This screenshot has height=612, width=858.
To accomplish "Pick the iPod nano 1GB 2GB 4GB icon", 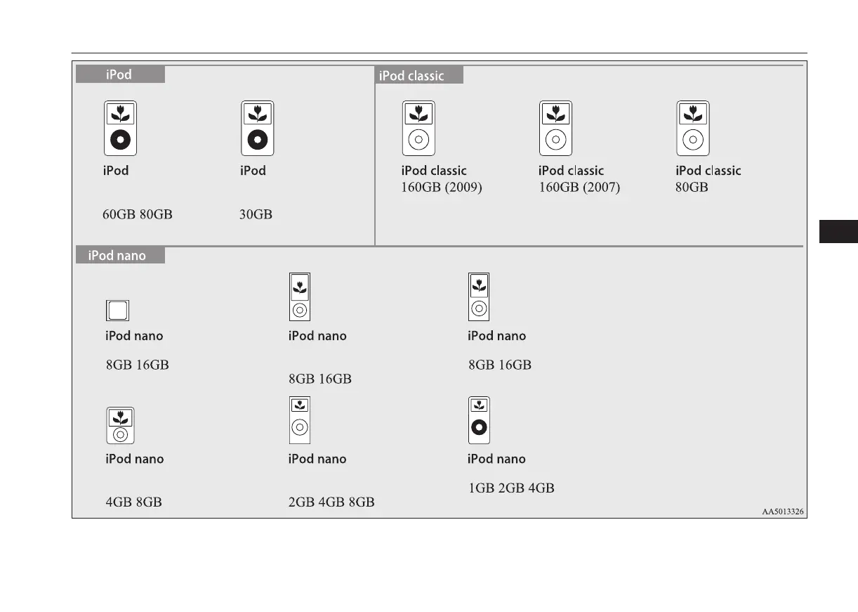I will click(479, 419).
